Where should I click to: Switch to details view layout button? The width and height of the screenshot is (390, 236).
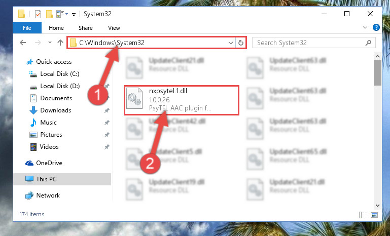pyautogui.click(x=363, y=215)
